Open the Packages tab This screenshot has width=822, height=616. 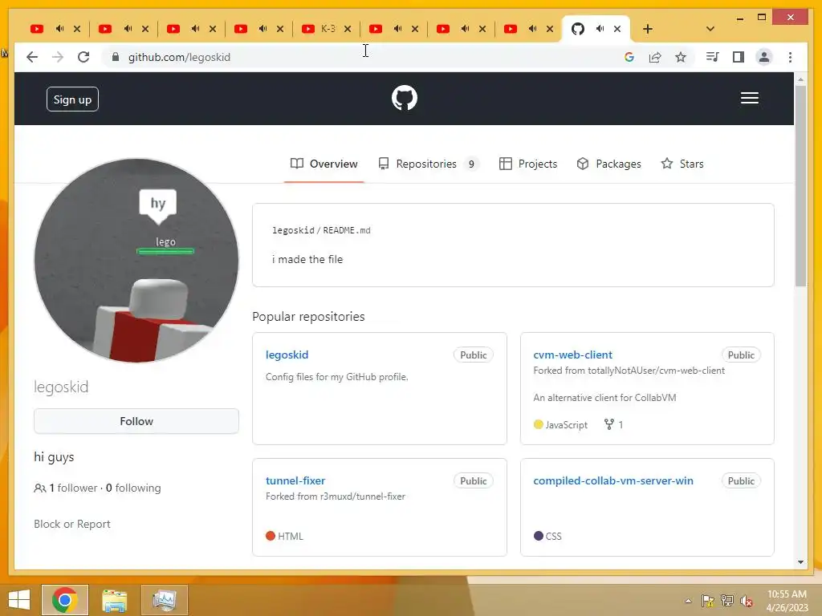pyautogui.click(x=608, y=164)
